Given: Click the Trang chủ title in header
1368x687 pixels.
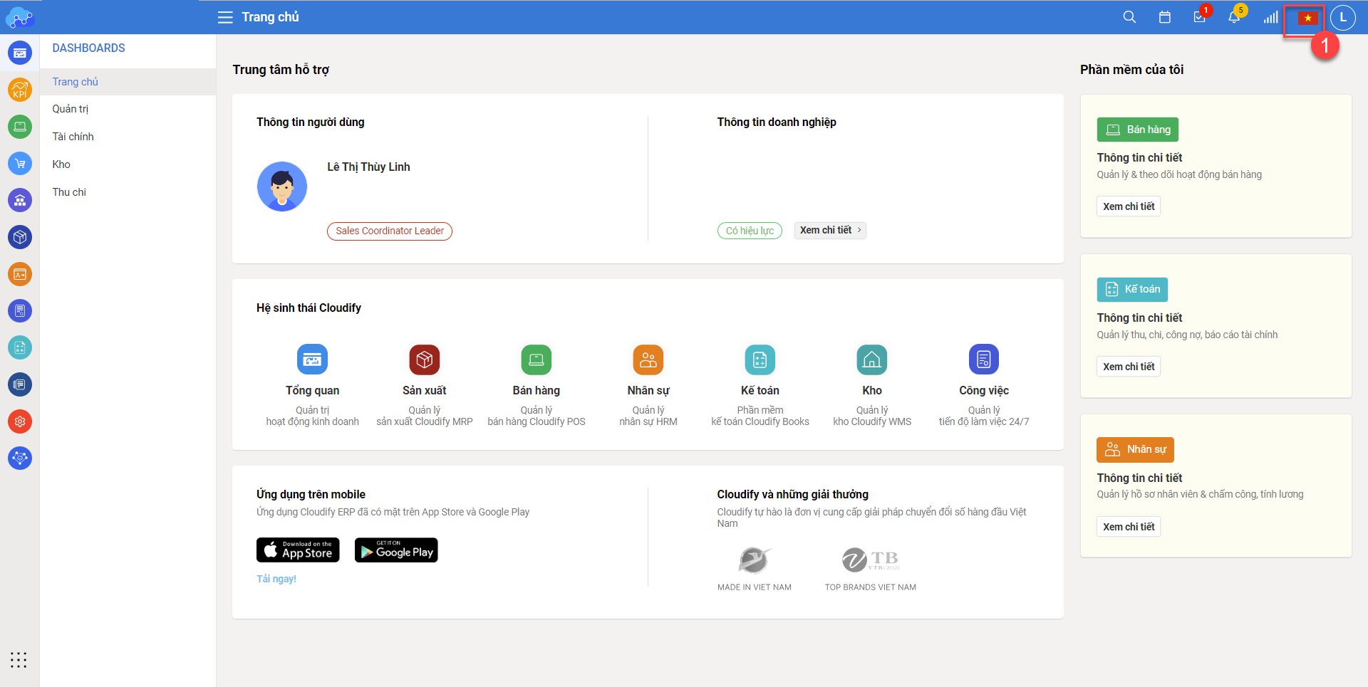Looking at the screenshot, I should 270,17.
